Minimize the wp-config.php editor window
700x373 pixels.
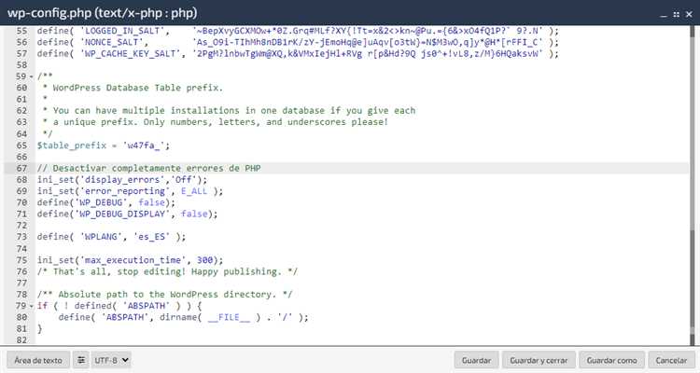pos(664,15)
